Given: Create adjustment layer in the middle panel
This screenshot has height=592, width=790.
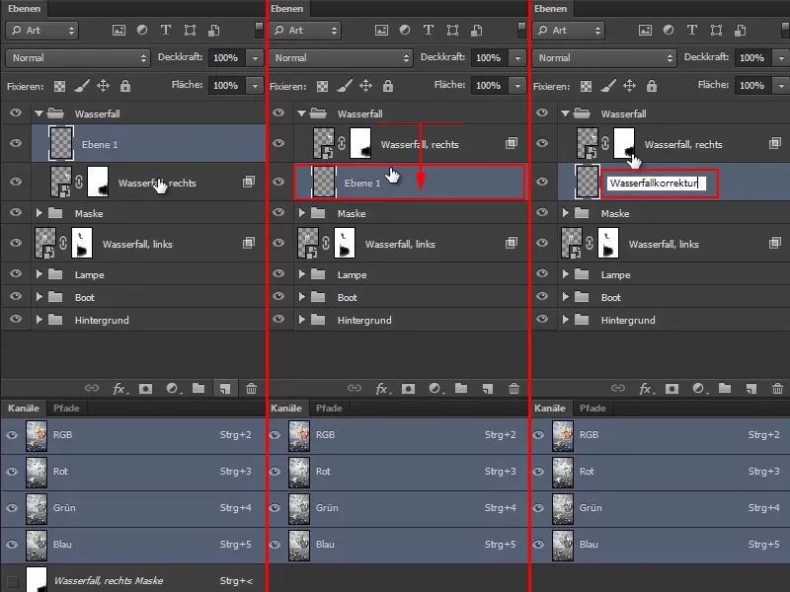Looking at the screenshot, I should 434,388.
